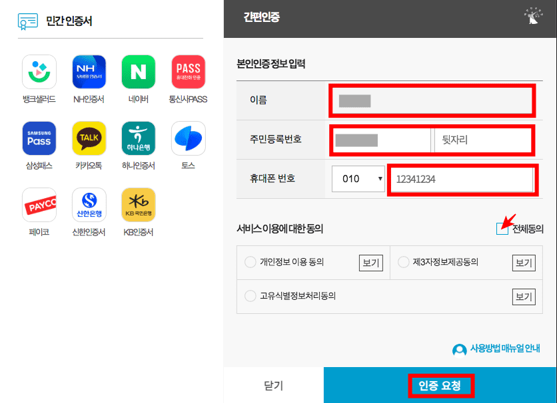Choose the 카카오톡 certificate icon
The image size is (557, 403).
point(89,138)
